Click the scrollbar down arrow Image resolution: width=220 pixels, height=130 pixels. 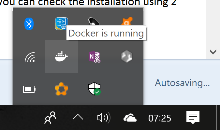tap(213, 52)
